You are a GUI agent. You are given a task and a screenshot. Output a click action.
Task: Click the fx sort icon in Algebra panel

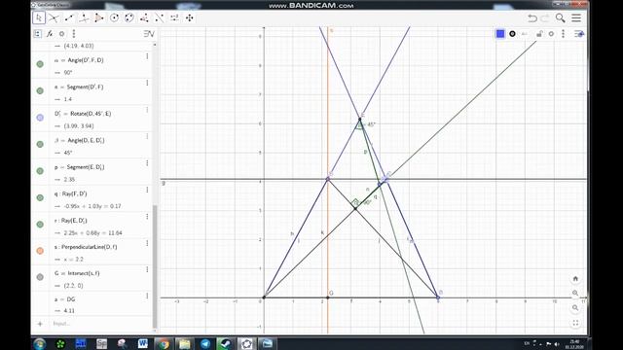click(x=50, y=34)
